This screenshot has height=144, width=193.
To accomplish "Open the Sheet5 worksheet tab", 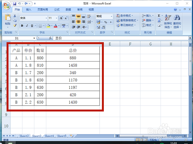I will (62, 136).
